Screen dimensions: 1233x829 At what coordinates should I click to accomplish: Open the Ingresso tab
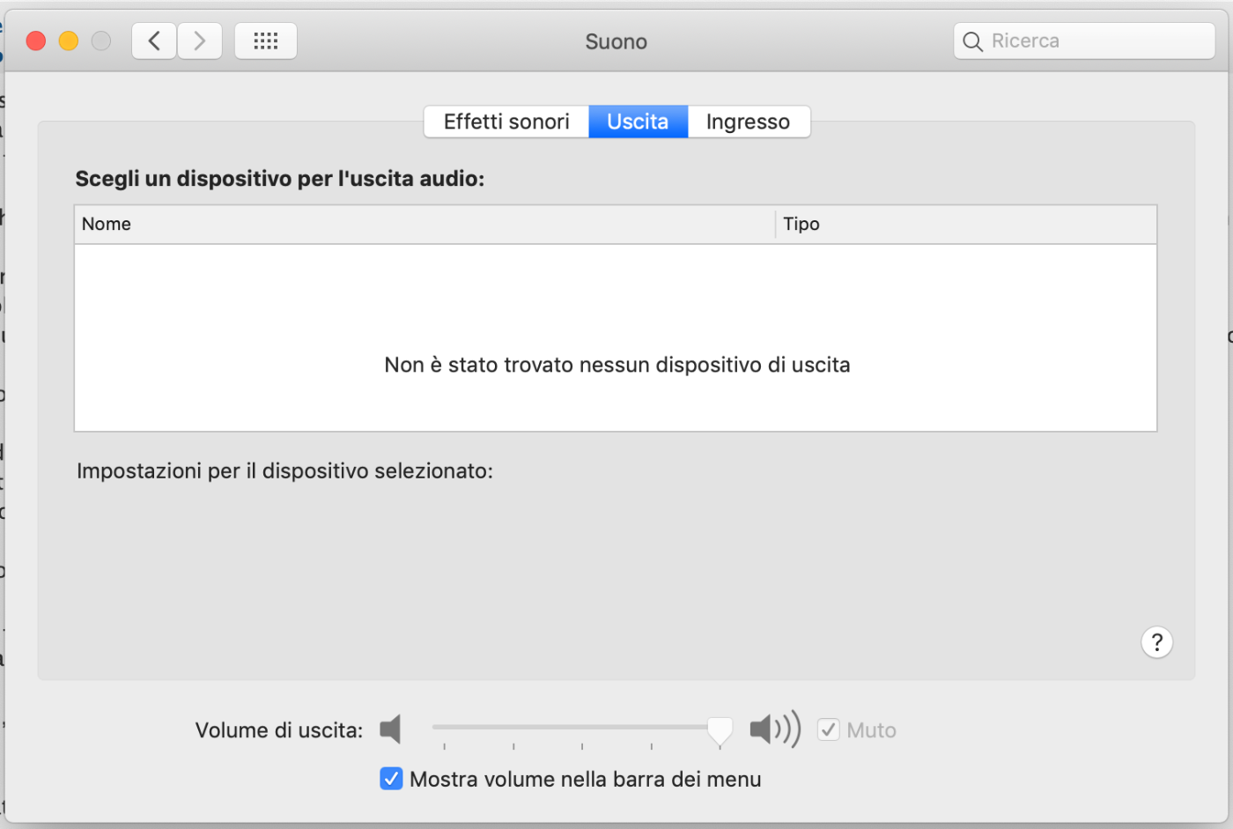coord(748,122)
